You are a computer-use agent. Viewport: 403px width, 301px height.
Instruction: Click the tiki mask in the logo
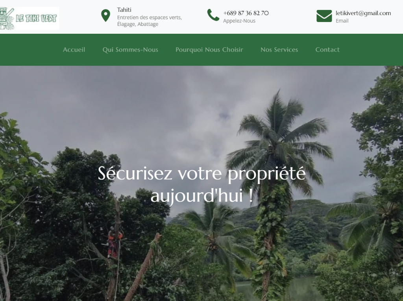[x=6, y=19]
